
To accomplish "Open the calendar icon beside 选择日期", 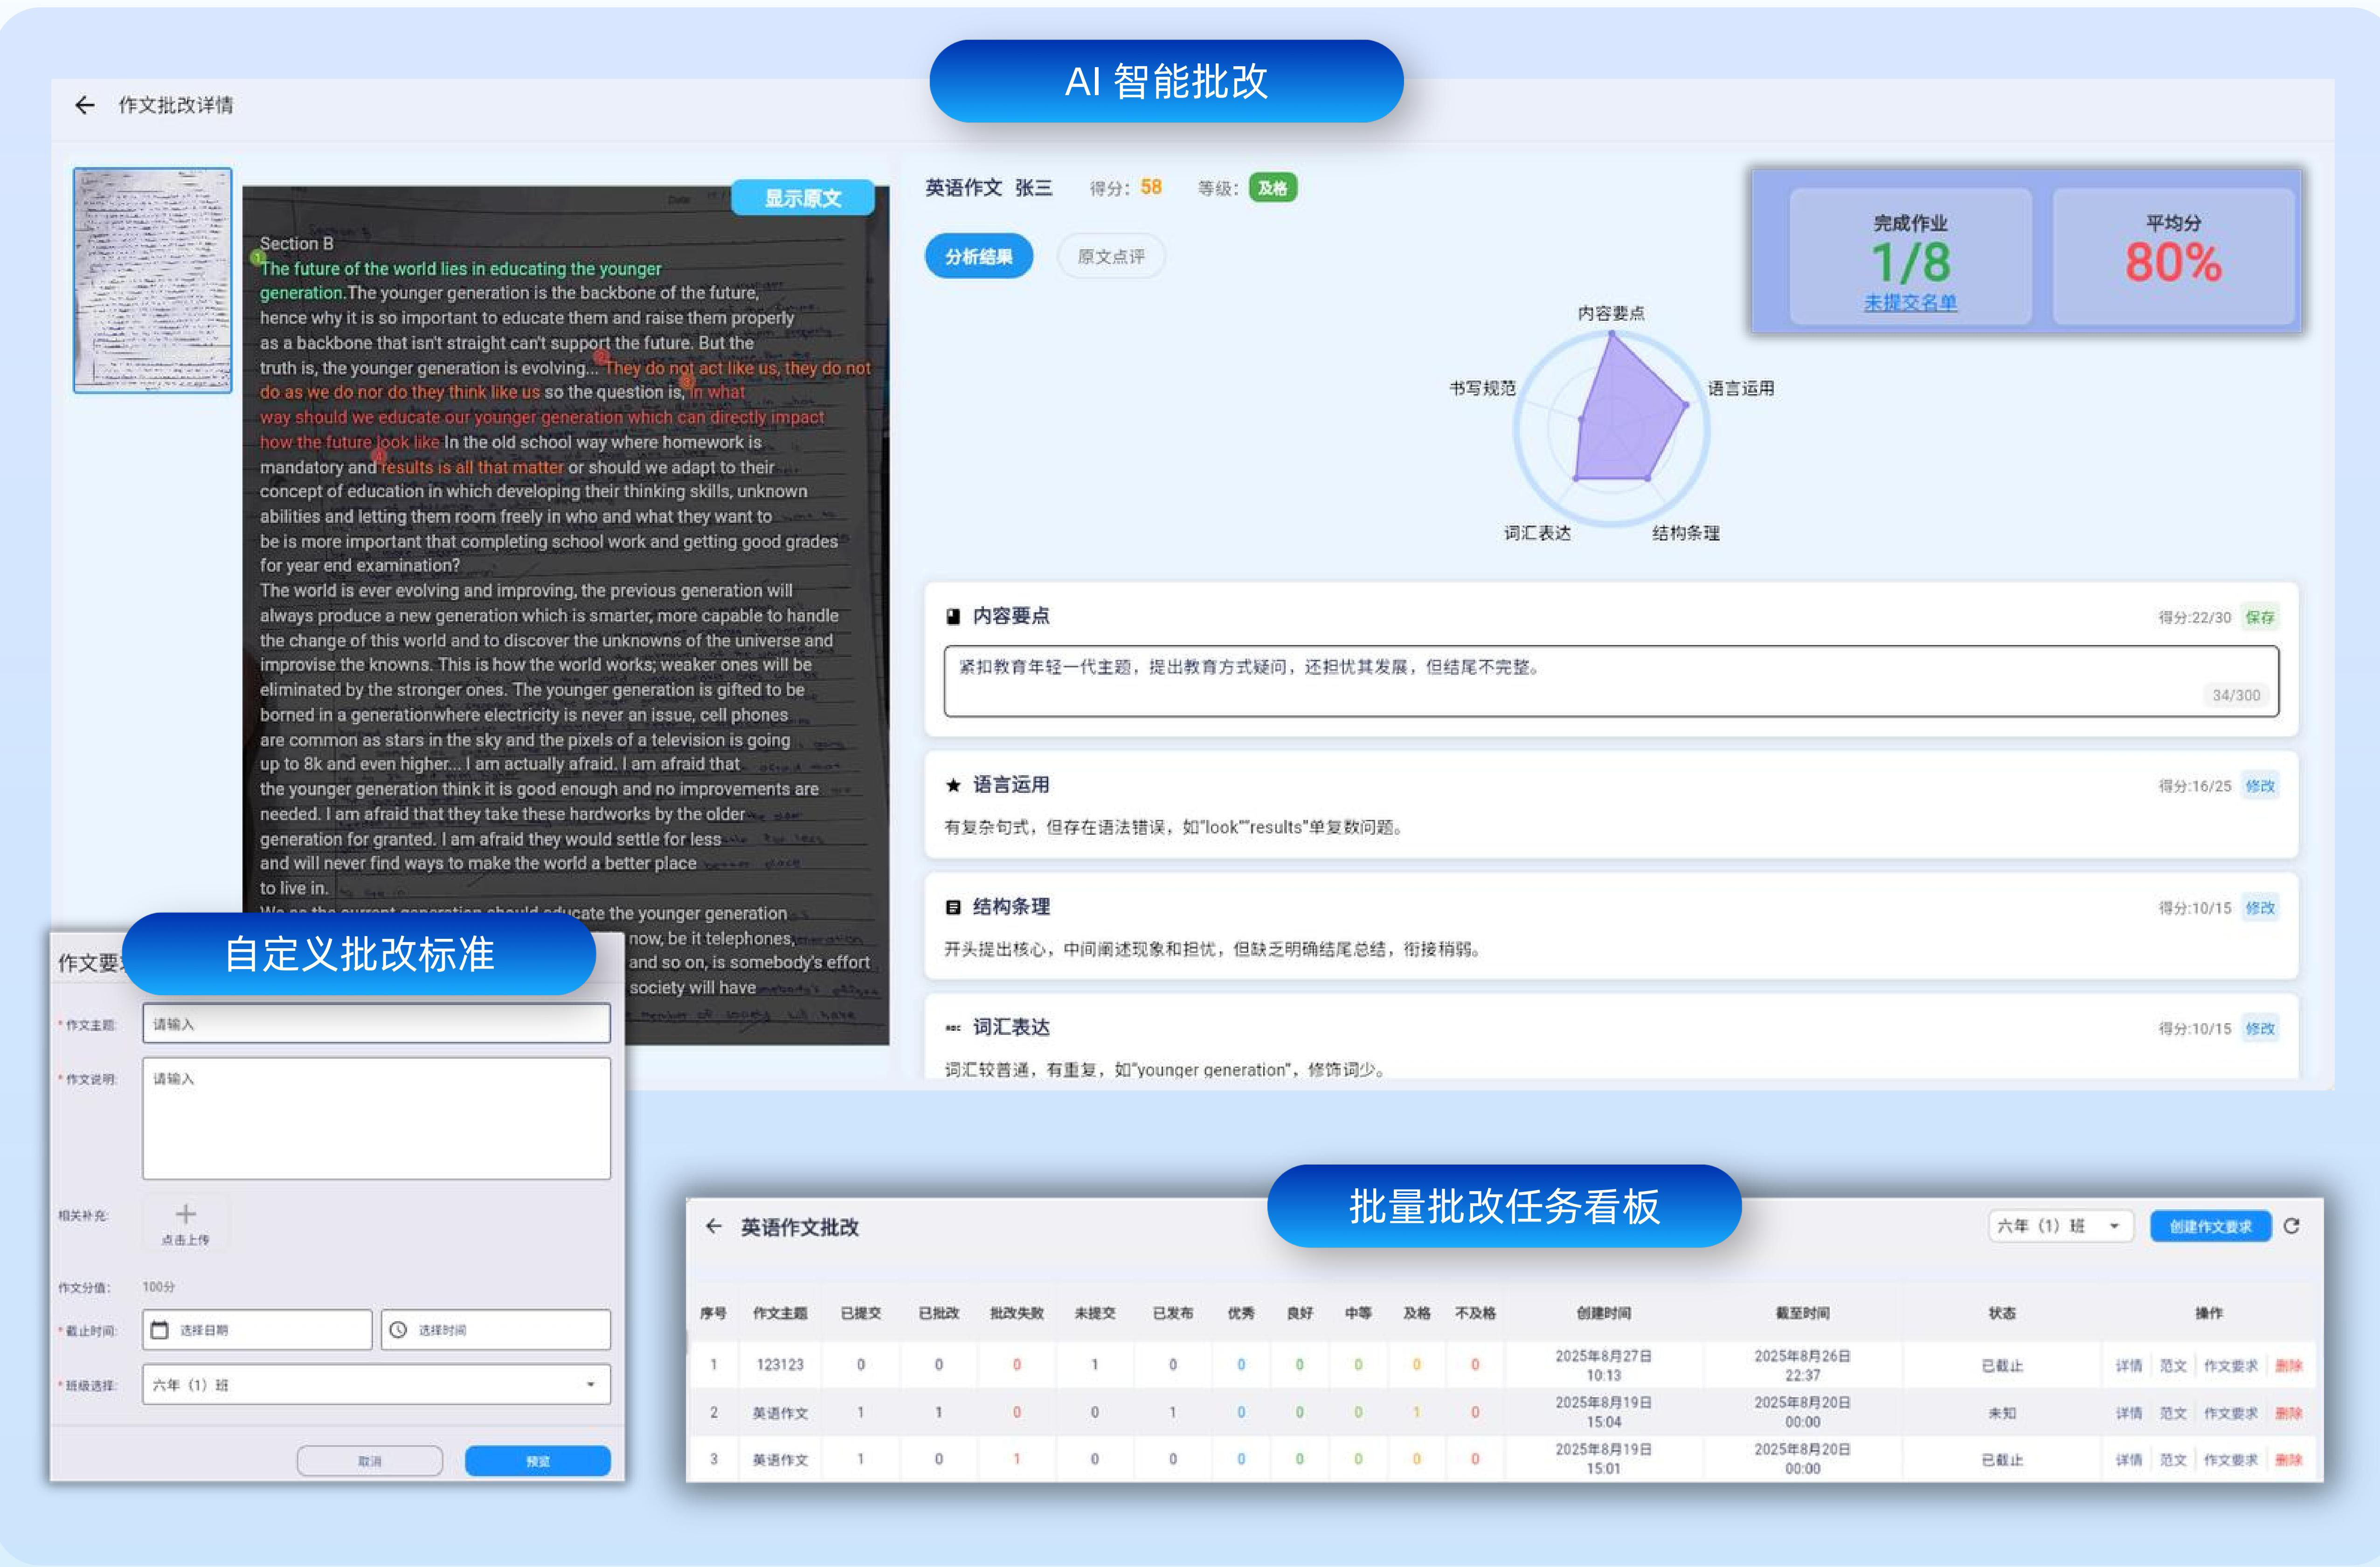I will 161,1329.
